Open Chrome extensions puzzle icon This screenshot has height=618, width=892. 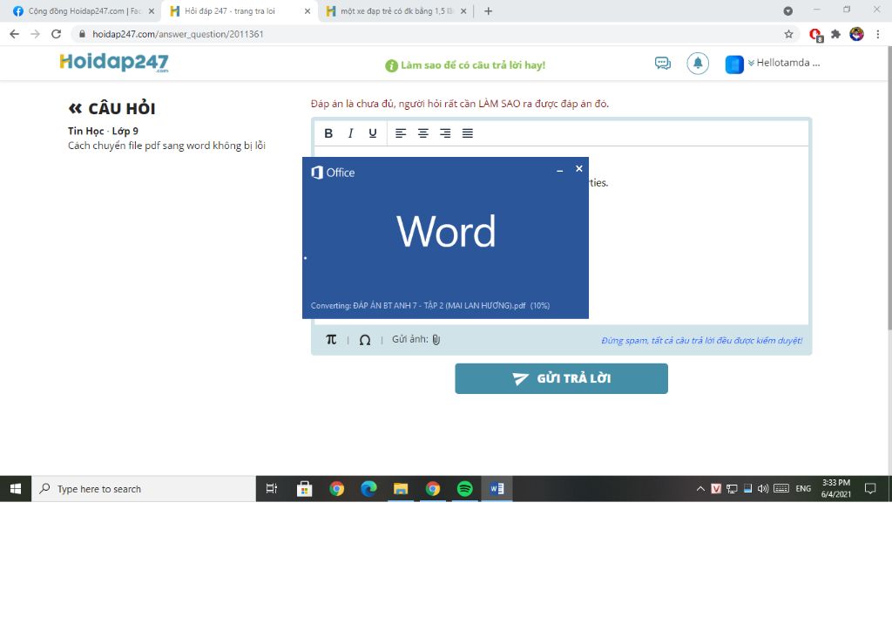tap(835, 34)
